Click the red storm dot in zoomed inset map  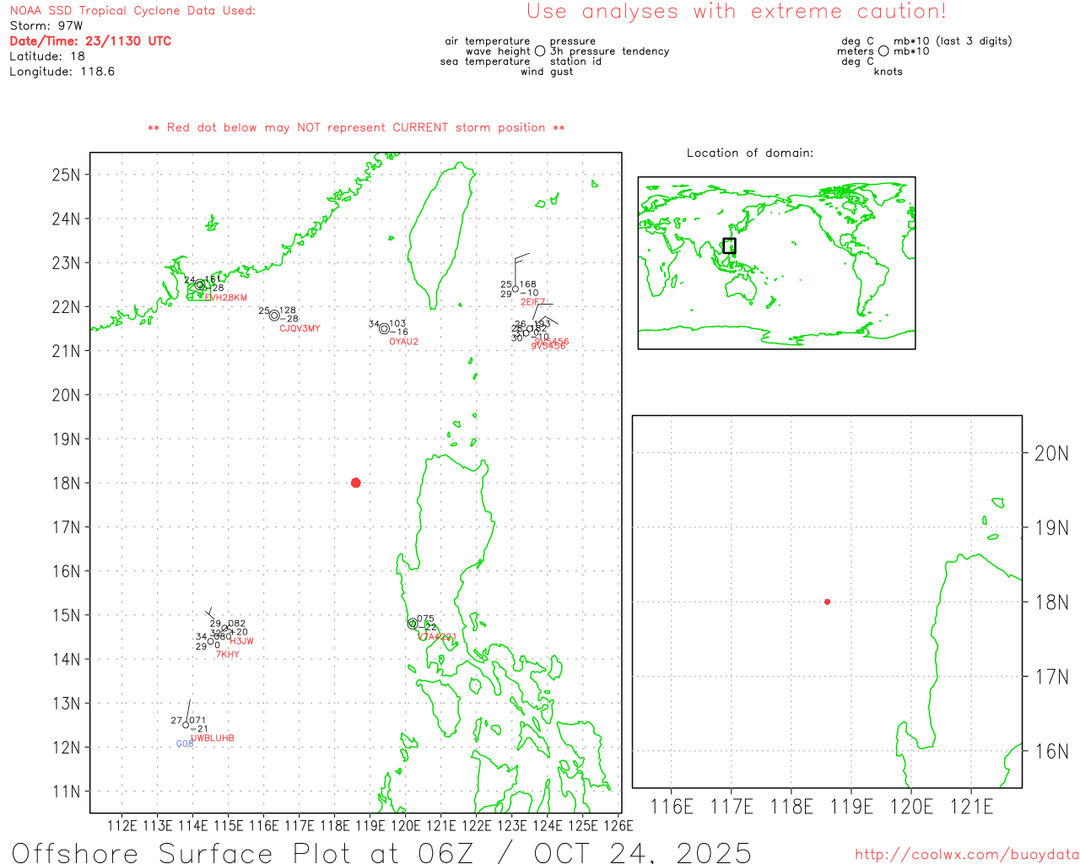[827, 602]
